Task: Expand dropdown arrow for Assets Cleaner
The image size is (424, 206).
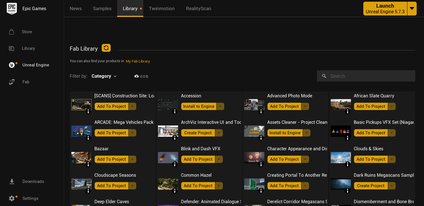Action: [x=307, y=133]
